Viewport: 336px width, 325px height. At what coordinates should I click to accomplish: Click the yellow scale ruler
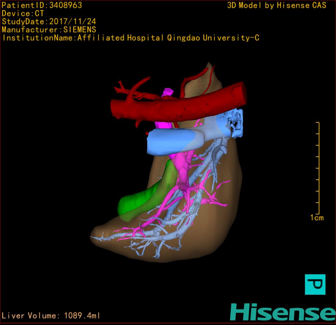(x=318, y=168)
